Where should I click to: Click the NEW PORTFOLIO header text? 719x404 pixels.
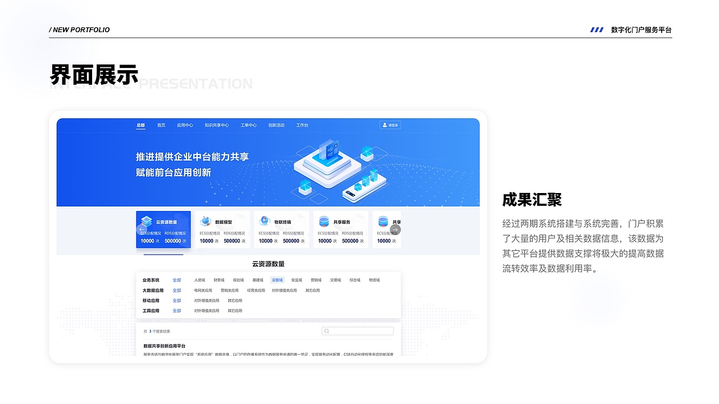(80, 30)
